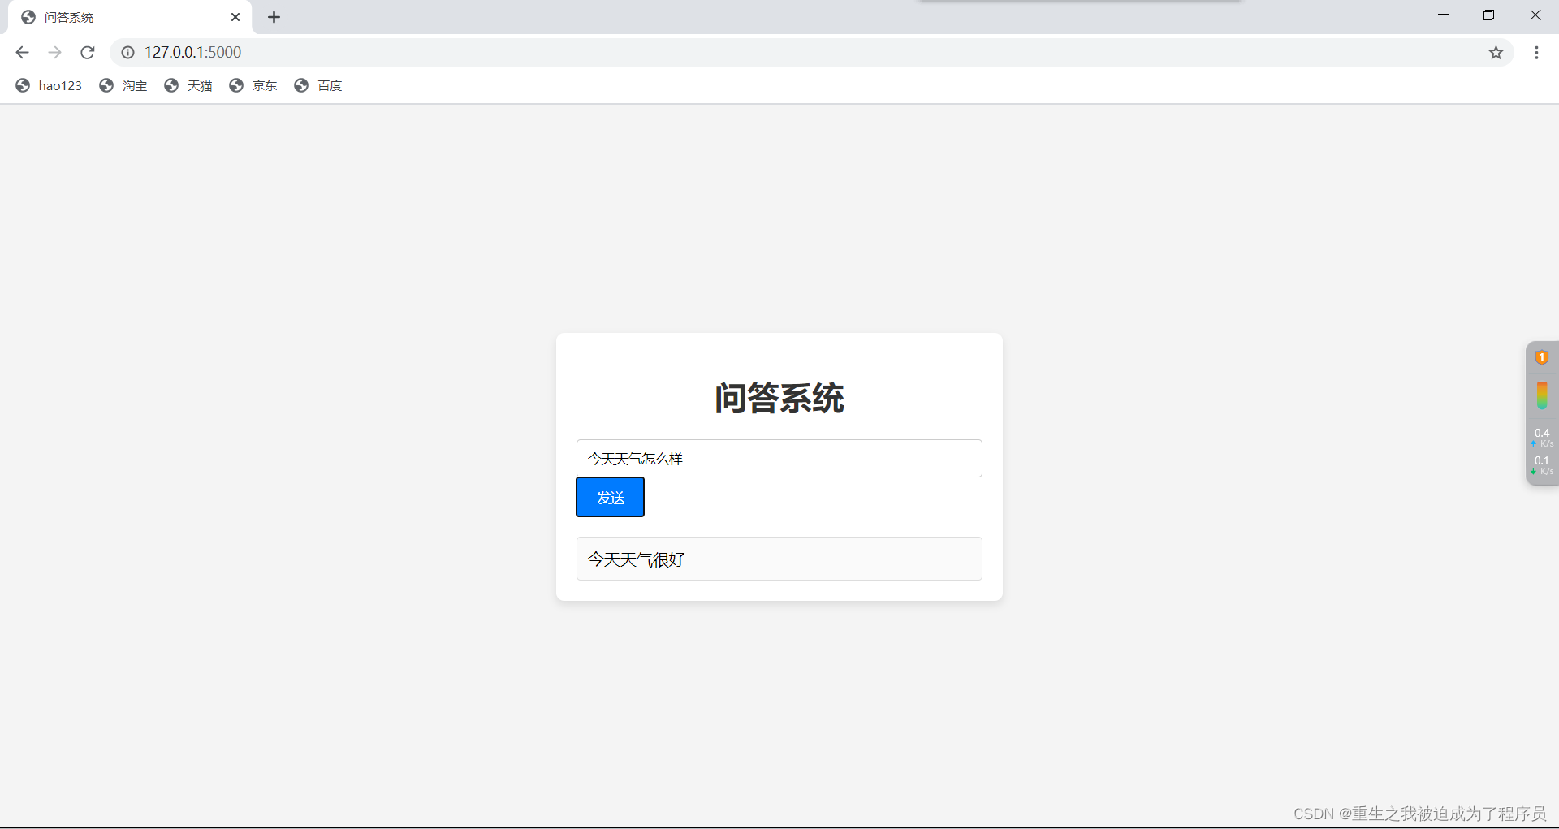Click the back navigation arrow
This screenshot has width=1559, height=829.
click(22, 52)
